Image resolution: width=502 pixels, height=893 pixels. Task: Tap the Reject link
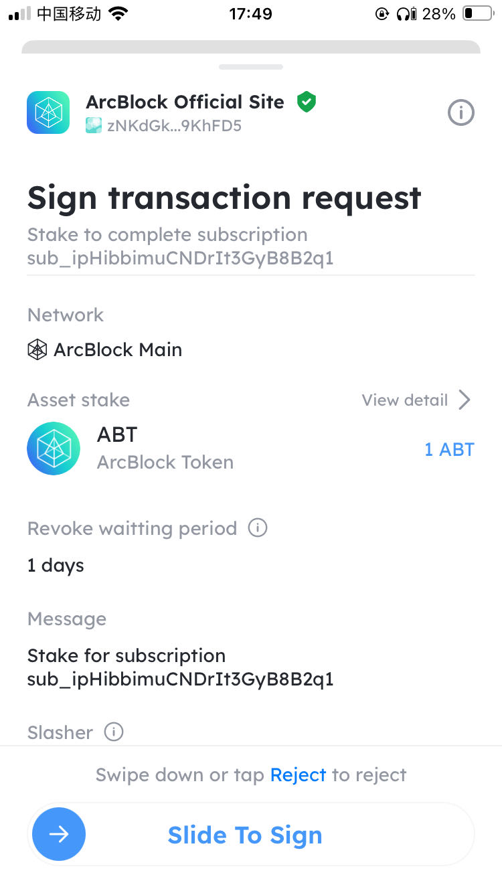[298, 775]
